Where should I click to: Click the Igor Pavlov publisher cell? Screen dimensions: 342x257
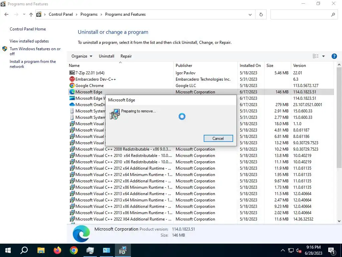pos(185,73)
